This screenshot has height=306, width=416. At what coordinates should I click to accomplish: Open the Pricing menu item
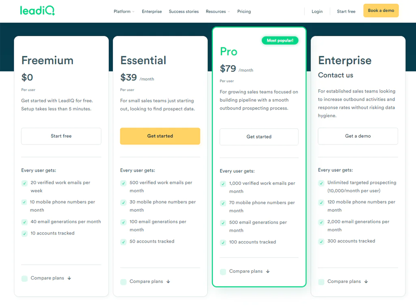[244, 11]
